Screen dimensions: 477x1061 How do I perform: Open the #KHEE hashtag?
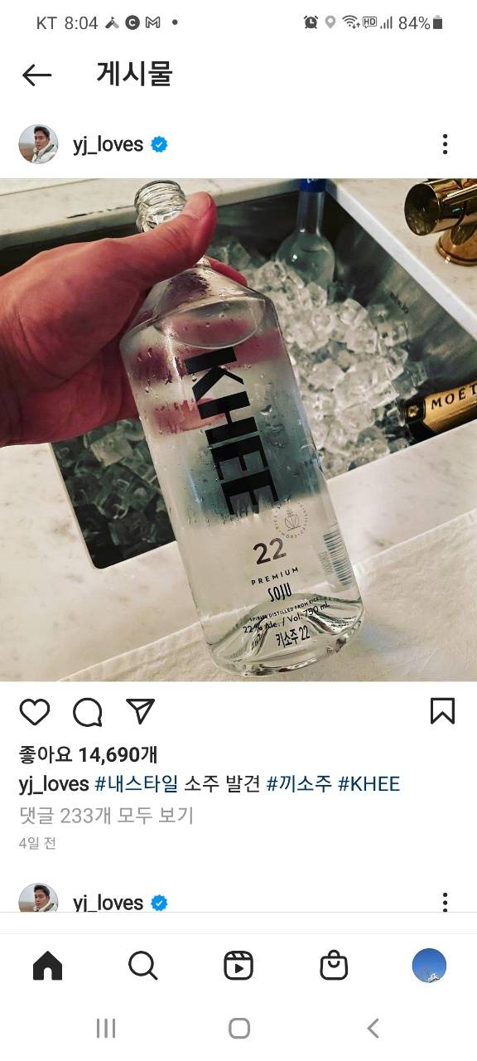pos(369,783)
